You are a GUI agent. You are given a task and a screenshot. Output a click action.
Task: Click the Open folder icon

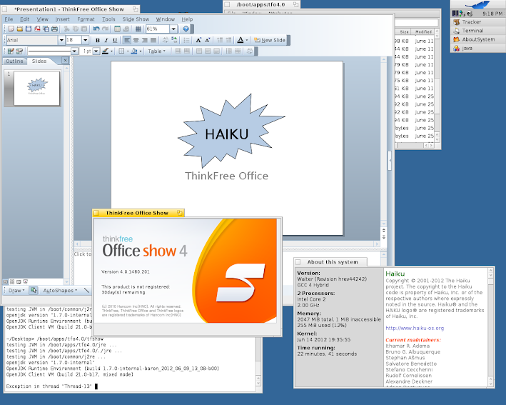(20, 29)
